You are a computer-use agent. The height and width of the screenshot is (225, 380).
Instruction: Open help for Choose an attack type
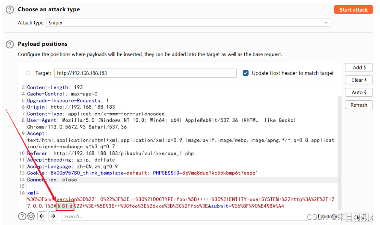(10, 10)
